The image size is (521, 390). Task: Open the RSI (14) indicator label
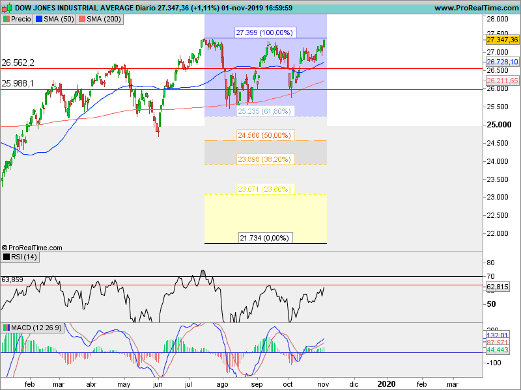pyautogui.click(x=20, y=257)
